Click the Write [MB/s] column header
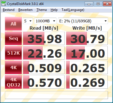The height and width of the screenshot is (103, 113). click(x=87, y=28)
